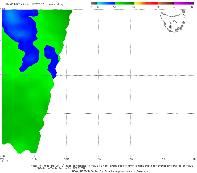Screen dimensions: 197x173
Task: Click the colorbar label "34"
Action: 133,7
